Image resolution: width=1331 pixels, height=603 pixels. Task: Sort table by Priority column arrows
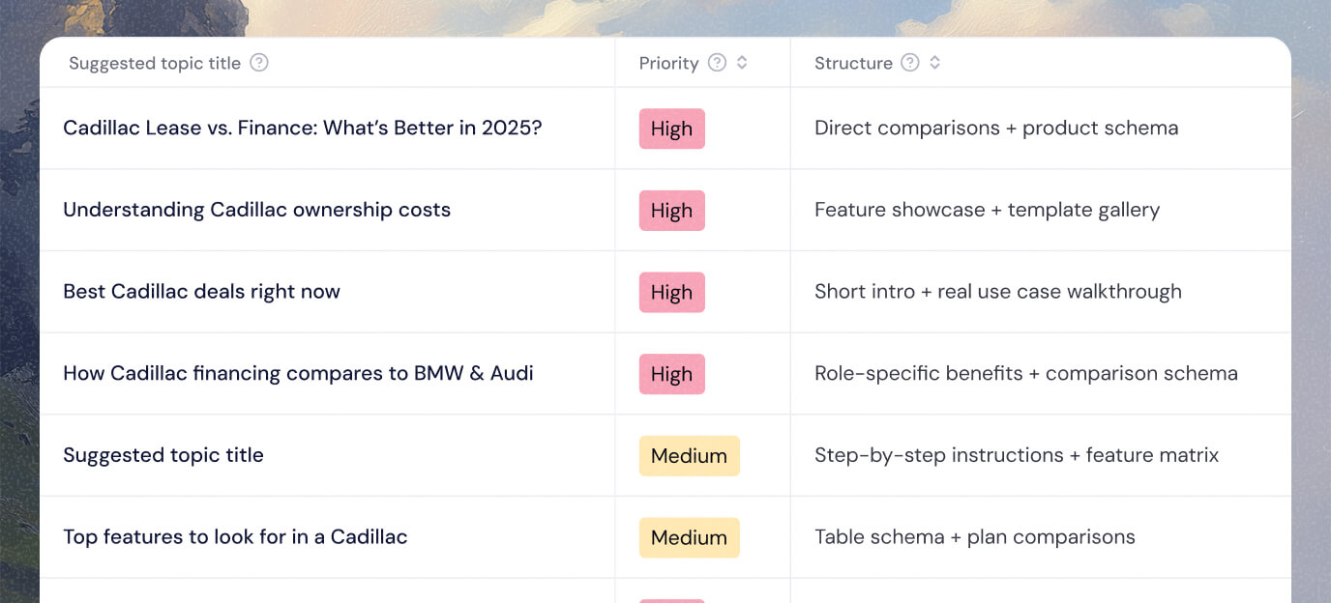[x=742, y=63]
